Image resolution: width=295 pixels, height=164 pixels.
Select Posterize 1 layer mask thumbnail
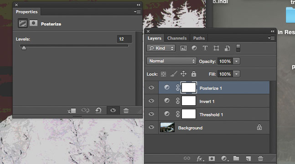[189, 87]
